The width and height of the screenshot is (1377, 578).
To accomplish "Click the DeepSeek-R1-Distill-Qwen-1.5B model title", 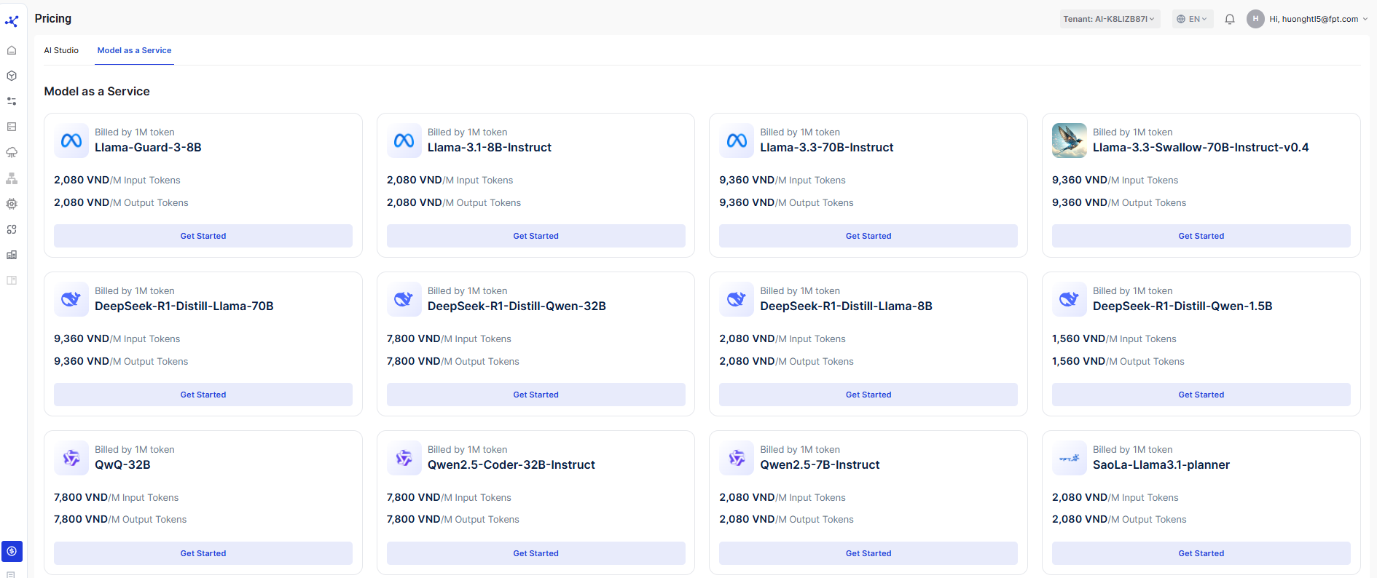I will click(x=1182, y=306).
